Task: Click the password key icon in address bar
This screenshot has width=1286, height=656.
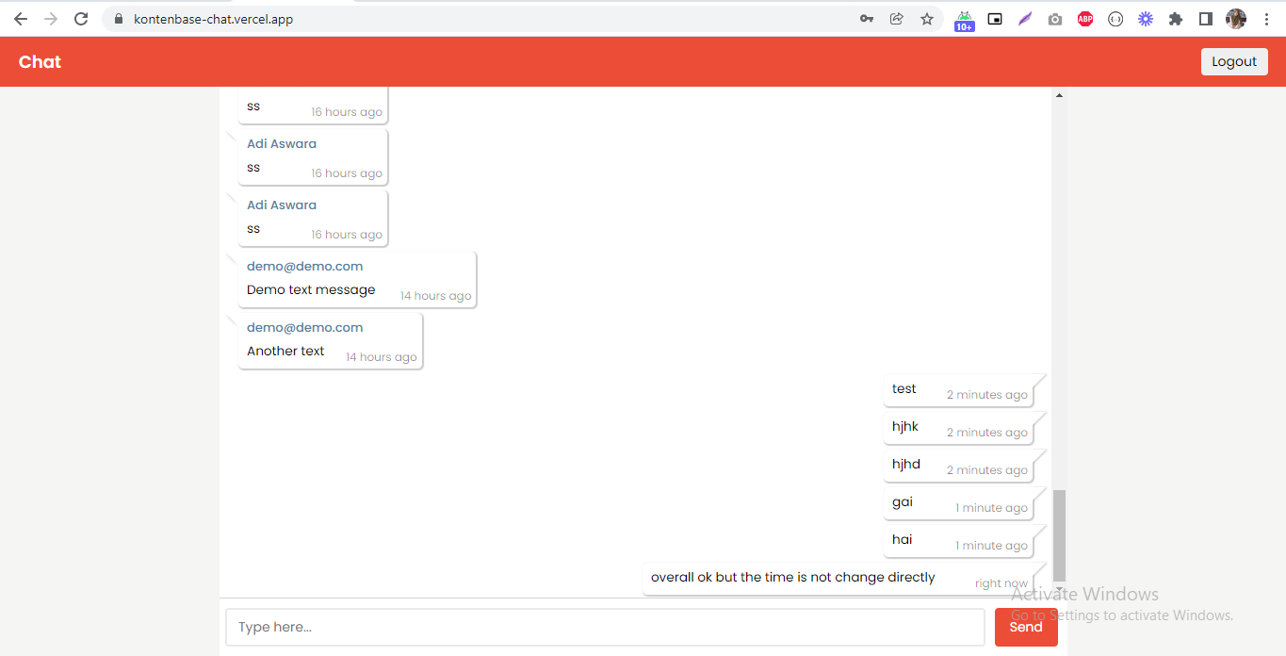Action: point(866,18)
